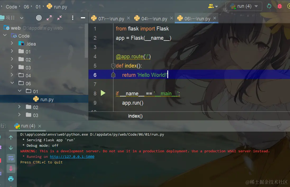Select the .idea folder icon
This screenshot has height=187, width=290.
click(x=21, y=43)
